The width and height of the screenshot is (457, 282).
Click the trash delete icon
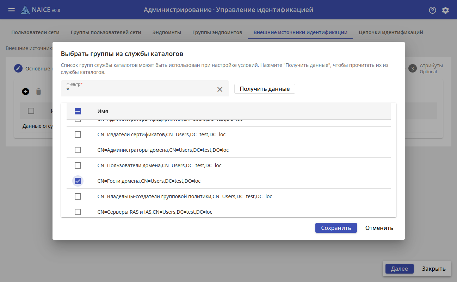(x=38, y=92)
